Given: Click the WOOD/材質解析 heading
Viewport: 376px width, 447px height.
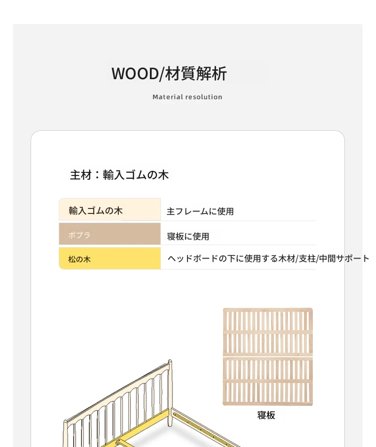Looking at the screenshot, I should (169, 74).
